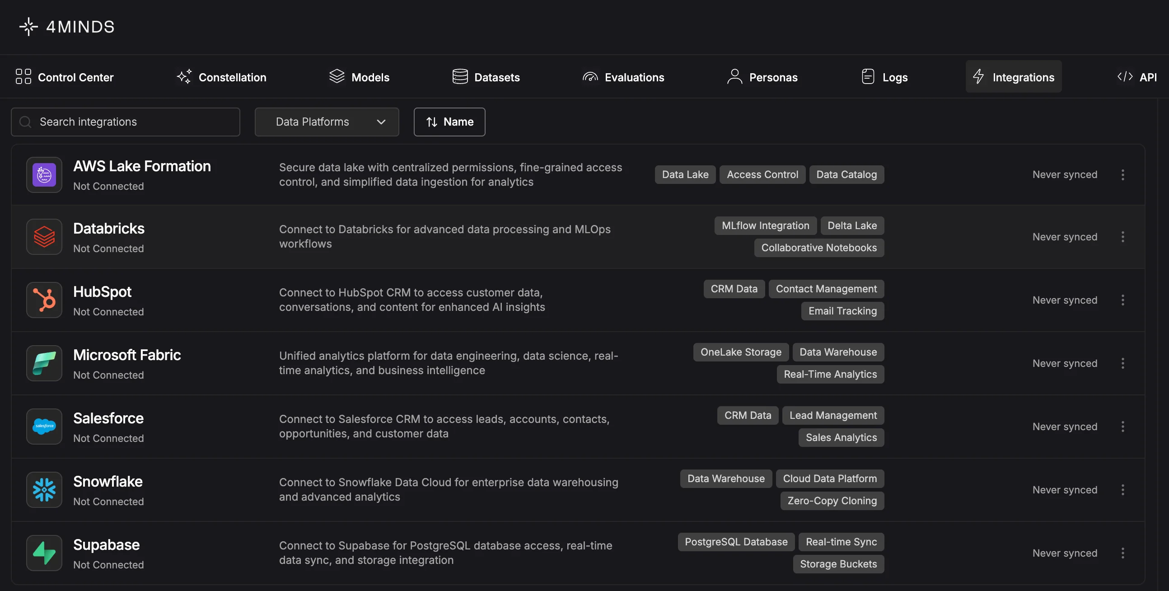
Task: Click the Access Control tag
Action: click(x=762, y=174)
